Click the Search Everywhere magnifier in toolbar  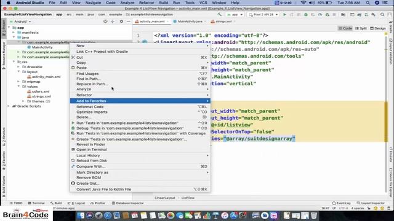point(382,15)
